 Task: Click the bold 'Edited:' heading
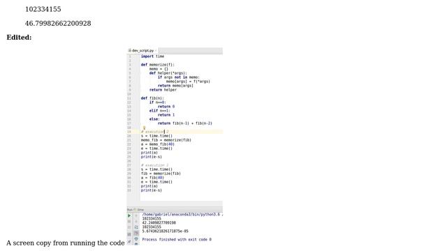click(x=19, y=37)
